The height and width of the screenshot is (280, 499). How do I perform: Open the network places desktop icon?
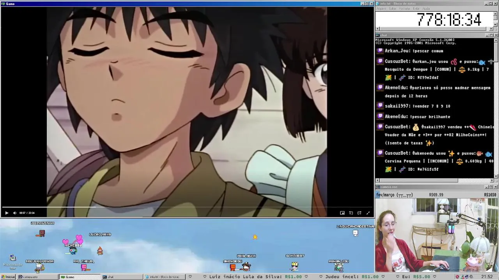click(12, 261)
